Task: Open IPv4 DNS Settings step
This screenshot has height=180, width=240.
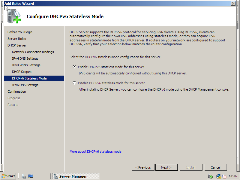Action: (x=25, y=58)
